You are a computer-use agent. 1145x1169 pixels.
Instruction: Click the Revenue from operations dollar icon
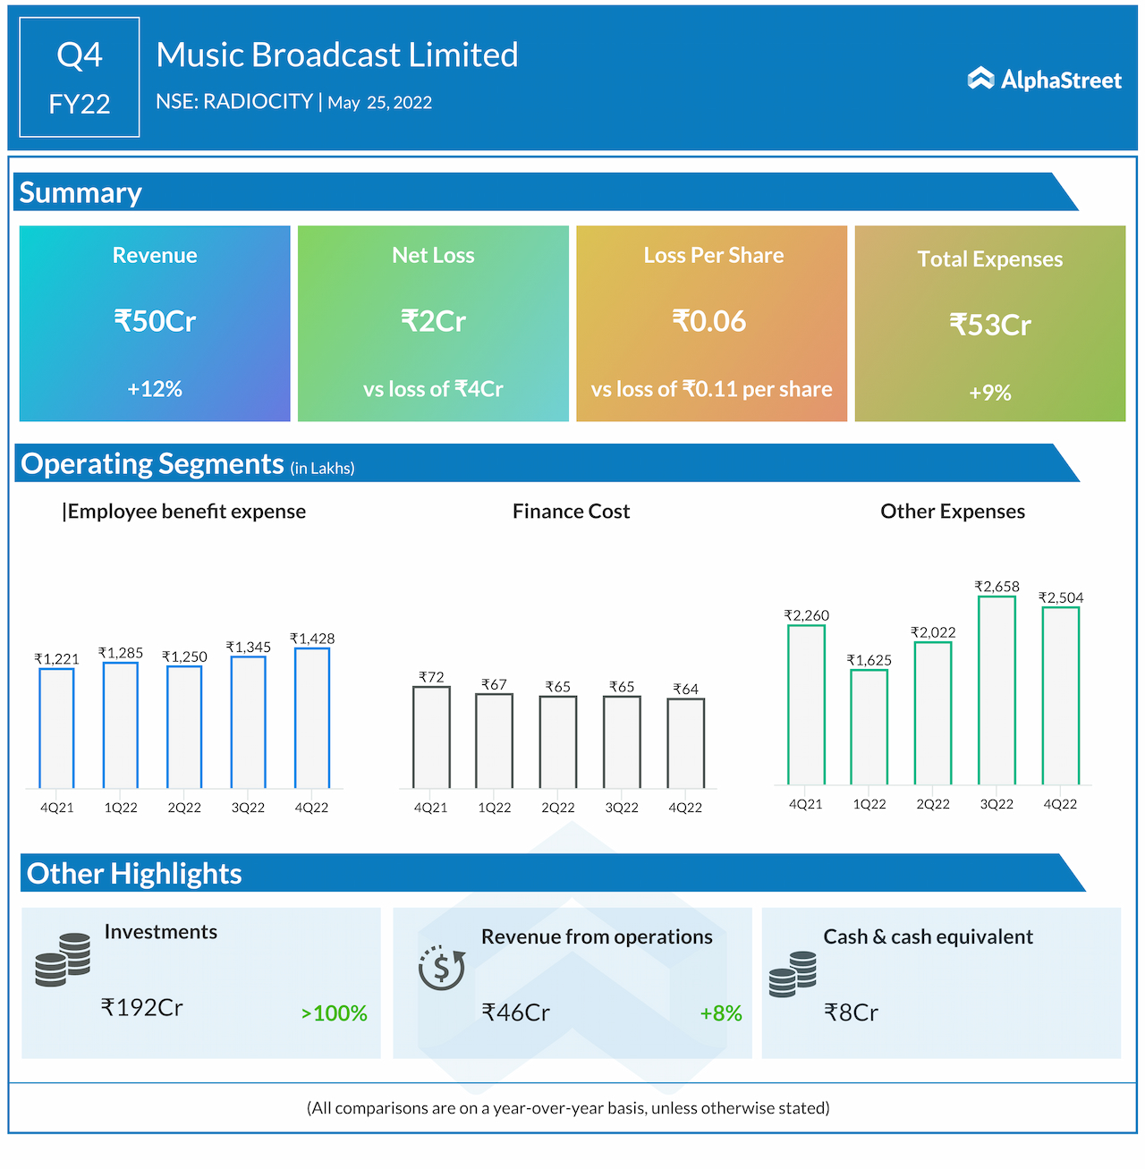point(442,967)
